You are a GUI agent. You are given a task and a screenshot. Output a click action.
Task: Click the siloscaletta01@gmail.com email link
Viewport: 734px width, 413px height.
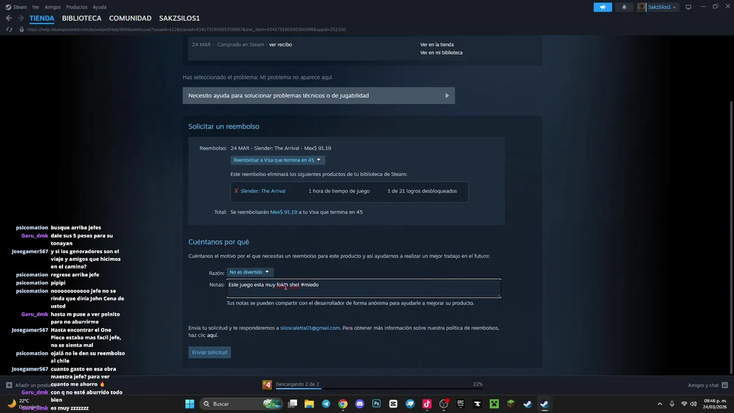coord(310,328)
